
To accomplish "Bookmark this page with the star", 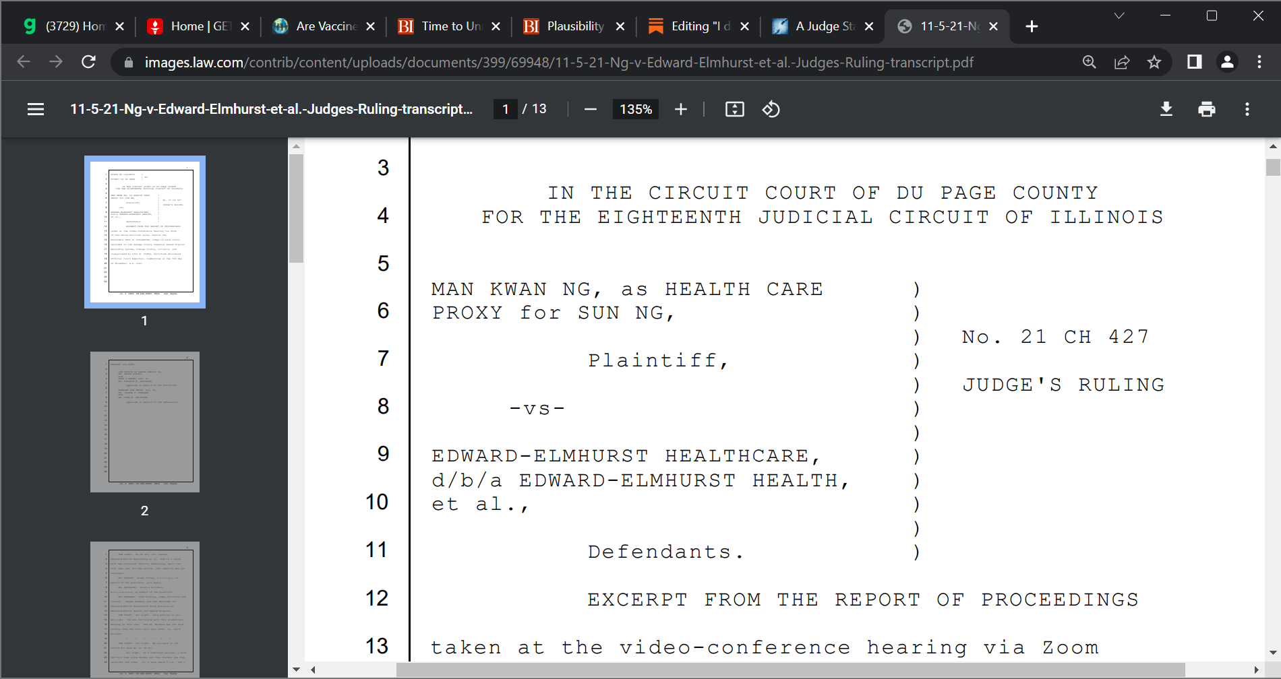I will [1154, 62].
